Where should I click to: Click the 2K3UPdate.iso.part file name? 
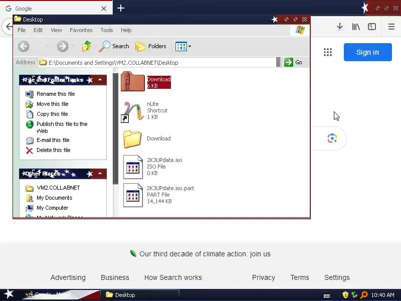[170, 188]
